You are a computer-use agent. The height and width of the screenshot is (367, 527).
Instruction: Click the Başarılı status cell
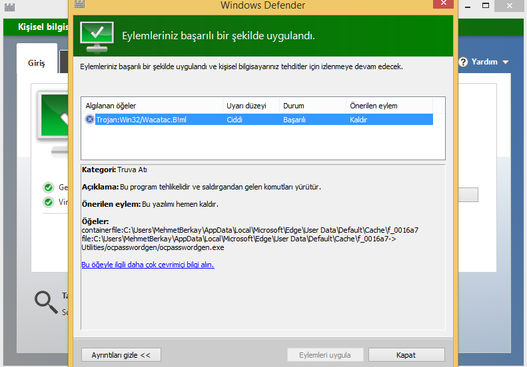tap(294, 120)
